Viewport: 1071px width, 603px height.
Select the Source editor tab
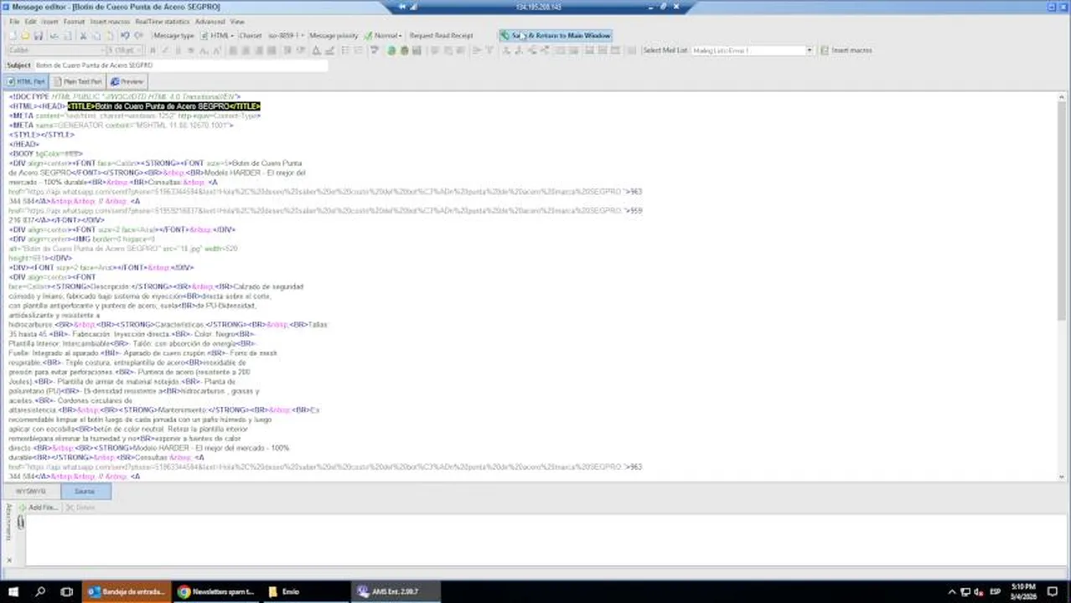(x=85, y=492)
